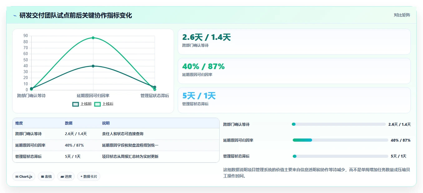Click the 5天 / 1天 progress value label
Screen dimensions: 423x193
398,156
